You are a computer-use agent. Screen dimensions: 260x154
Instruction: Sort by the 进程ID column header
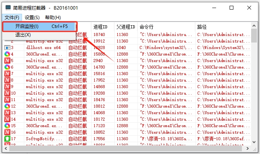(102, 27)
